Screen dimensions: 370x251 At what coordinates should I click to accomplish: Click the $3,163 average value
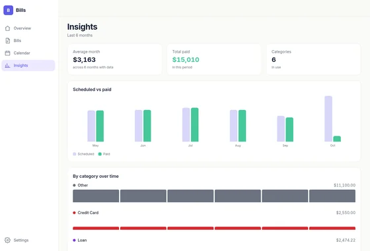[x=85, y=60]
